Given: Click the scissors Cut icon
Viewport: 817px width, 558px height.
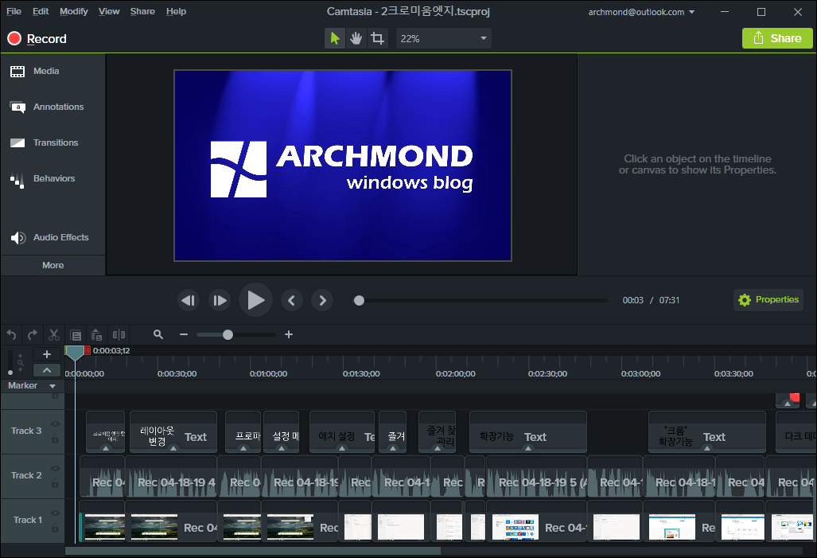Looking at the screenshot, I should tap(53, 335).
